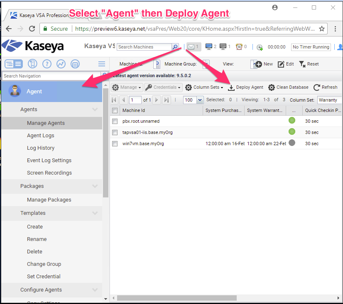Collapse the Agents section

(x=95, y=109)
